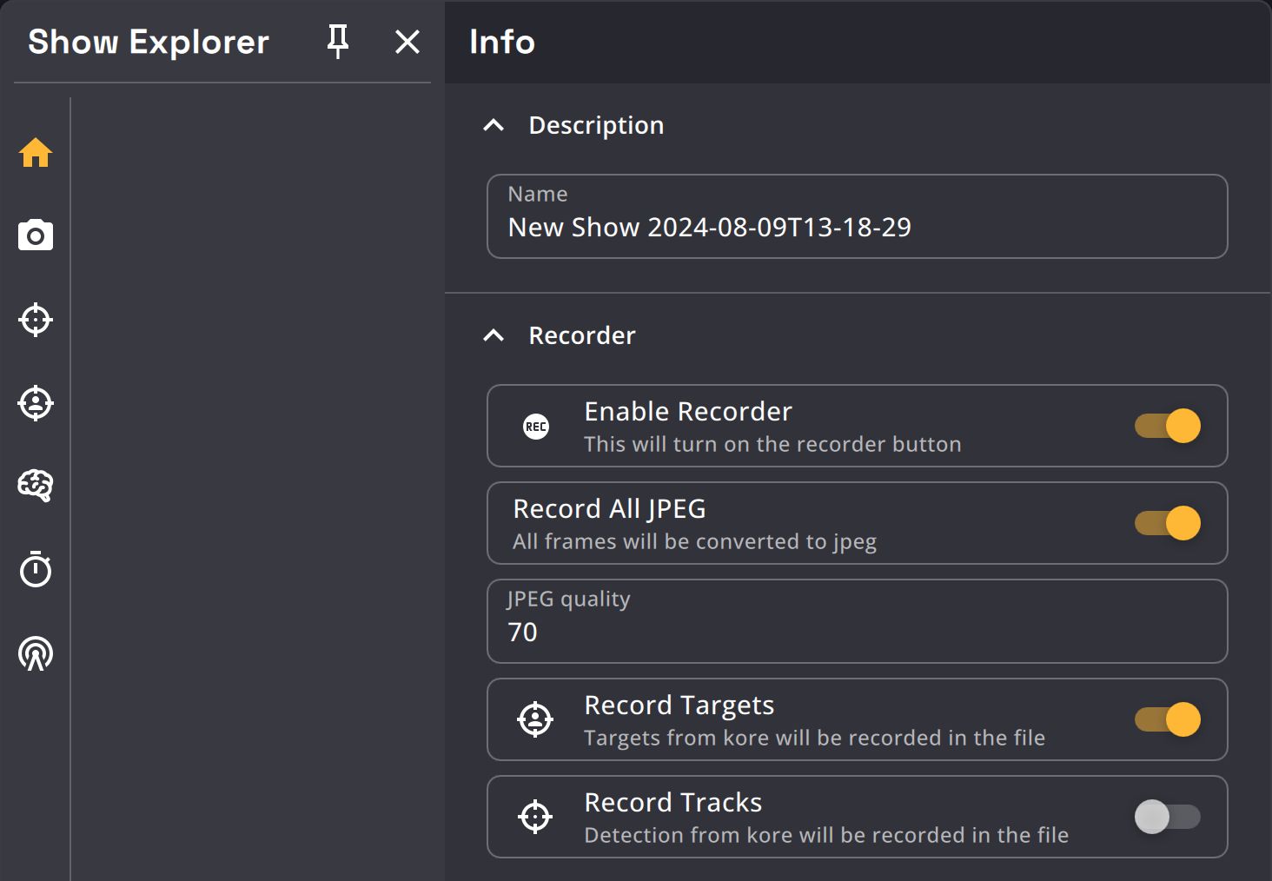Screen dimensions: 1272x881
Task: Click the home icon in sidebar
Action: click(x=36, y=153)
